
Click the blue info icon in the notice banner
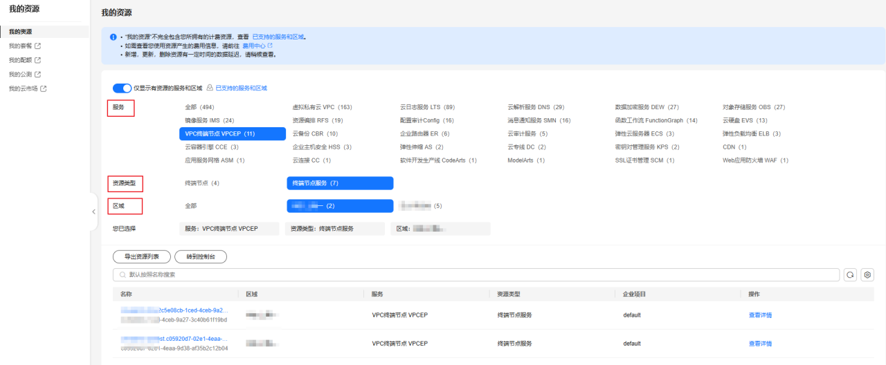tap(113, 37)
